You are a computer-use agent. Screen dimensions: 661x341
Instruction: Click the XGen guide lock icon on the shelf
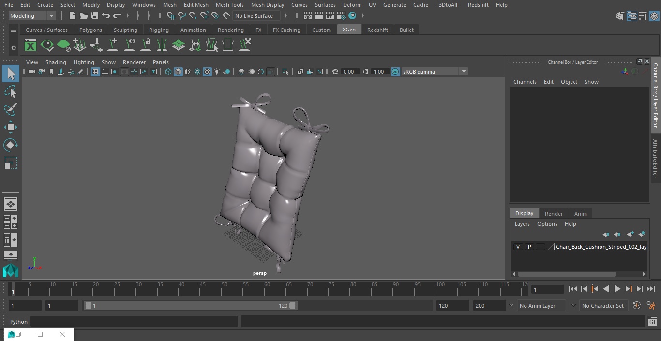pyautogui.click(x=146, y=45)
